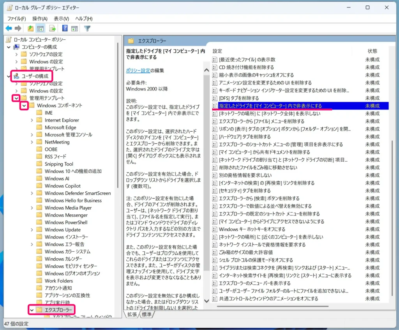Image resolution: width=399 pixels, height=330 pixels.
Task: Select the Windows Update folder in tree
Action: coord(62,229)
